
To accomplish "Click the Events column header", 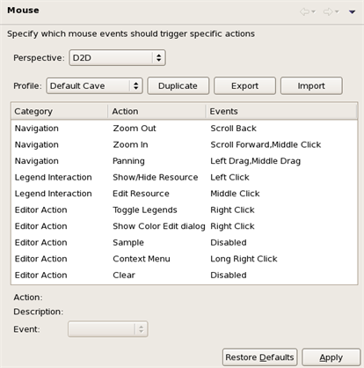I will tap(281, 111).
